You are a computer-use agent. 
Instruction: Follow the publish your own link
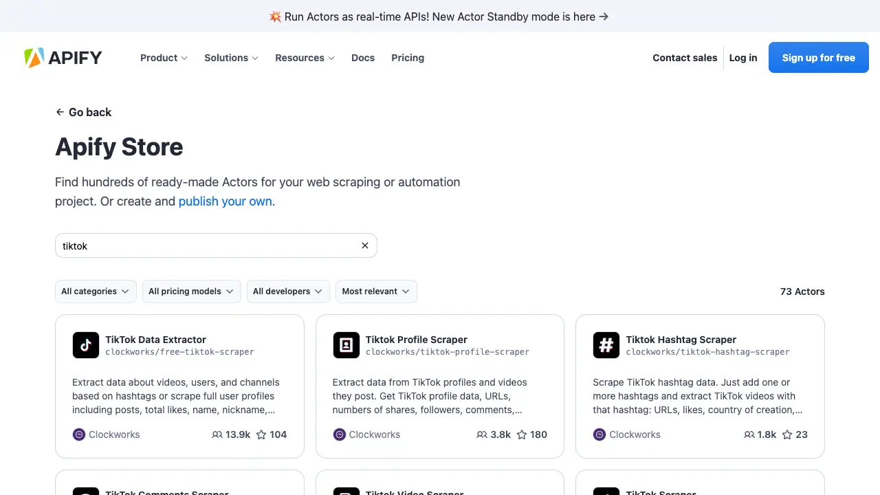pyautogui.click(x=225, y=201)
